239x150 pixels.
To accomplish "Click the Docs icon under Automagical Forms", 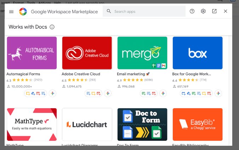I will coord(44,93).
